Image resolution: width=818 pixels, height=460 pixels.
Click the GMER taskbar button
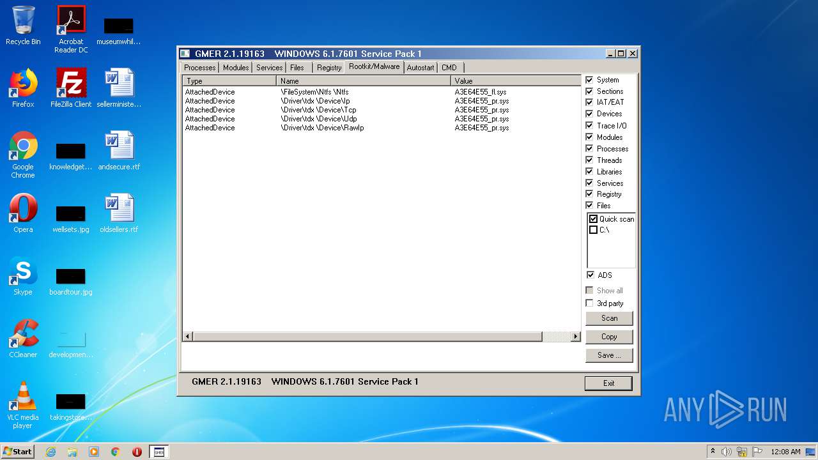(x=158, y=452)
